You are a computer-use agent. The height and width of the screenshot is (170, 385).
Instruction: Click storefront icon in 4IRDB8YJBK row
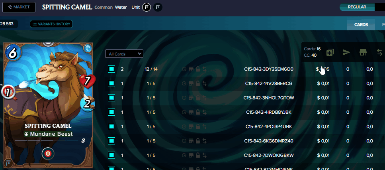tap(191, 112)
